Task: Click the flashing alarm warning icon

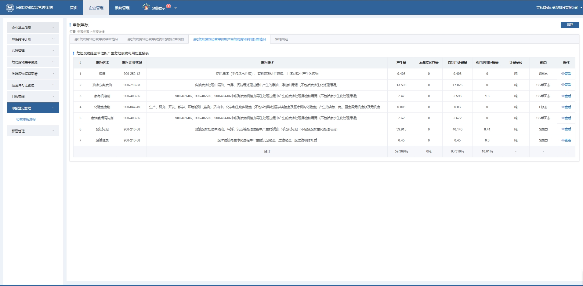Action: (146, 7)
